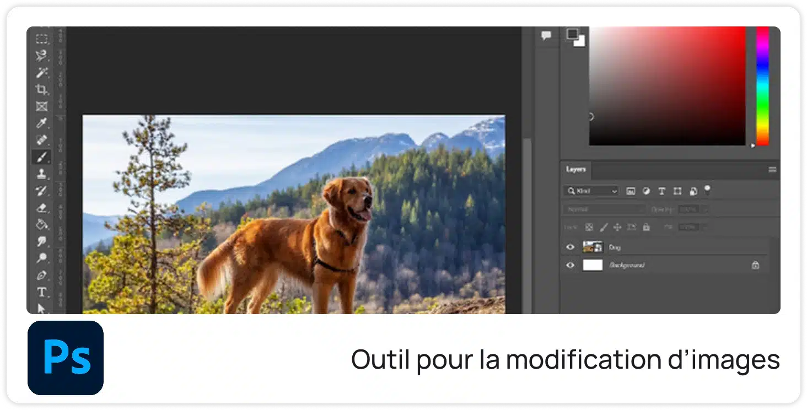This screenshot has width=807, height=410.
Task: Select the Rectangular Marquee tool
Action: pyautogui.click(x=42, y=39)
